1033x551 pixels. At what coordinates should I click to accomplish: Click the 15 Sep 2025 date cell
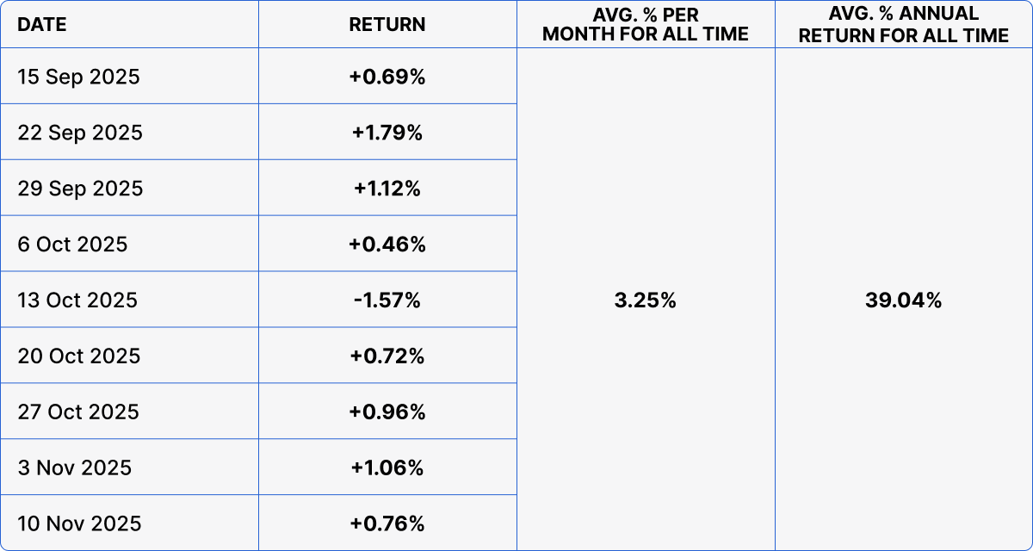coord(78,77)
